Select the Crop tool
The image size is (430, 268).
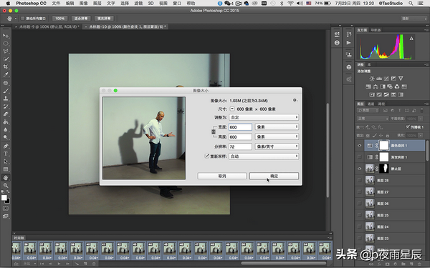tap(6, 66)
